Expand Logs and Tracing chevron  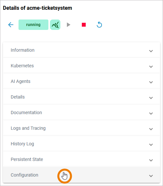click(x=151, y=129)
